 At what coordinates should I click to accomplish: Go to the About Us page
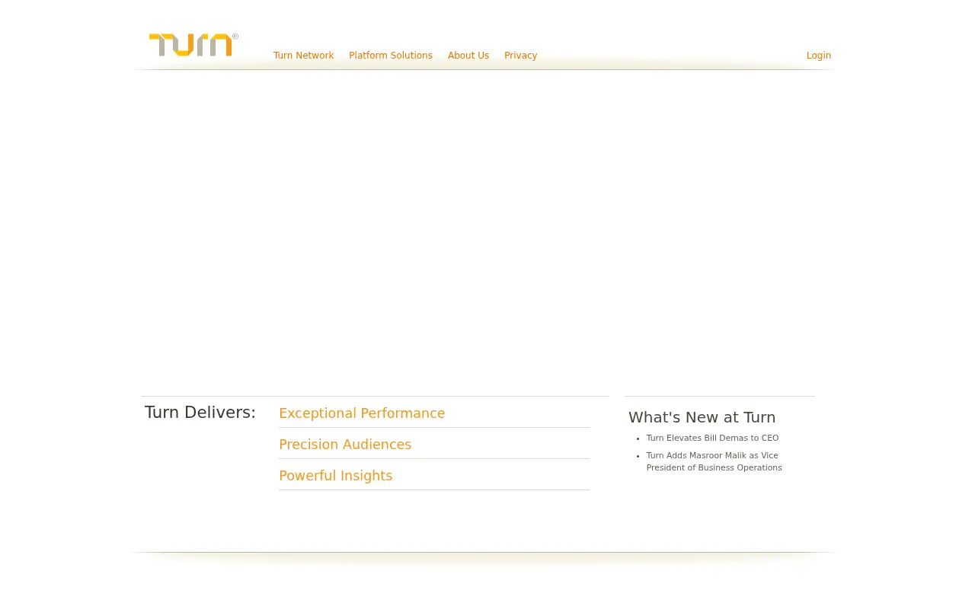pyautogui.click(x=468, y=56)
